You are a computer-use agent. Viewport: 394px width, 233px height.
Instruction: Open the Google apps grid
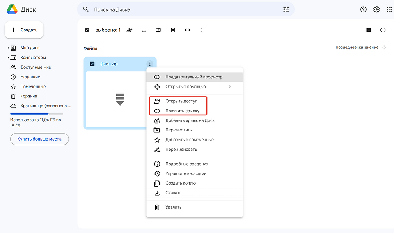(x=389, y=9)
